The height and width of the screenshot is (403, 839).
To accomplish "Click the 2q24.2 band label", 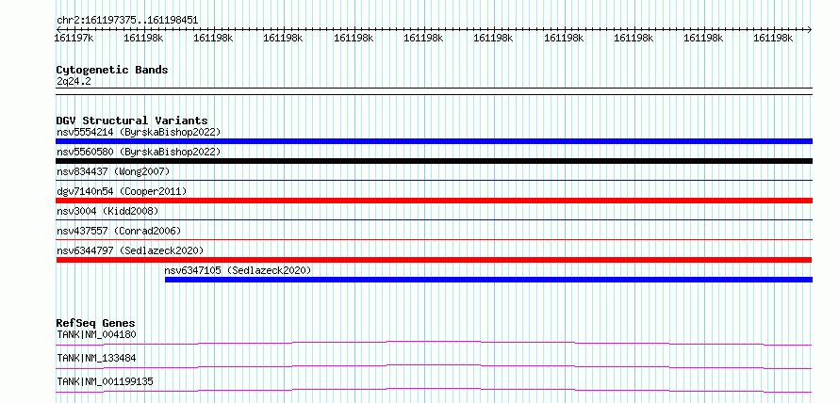I will (x=74, y=81).
